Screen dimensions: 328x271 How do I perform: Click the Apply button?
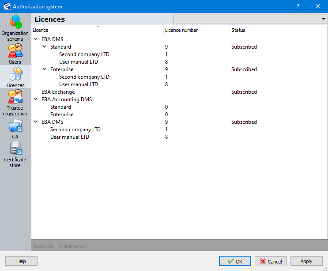coord(306,261)
